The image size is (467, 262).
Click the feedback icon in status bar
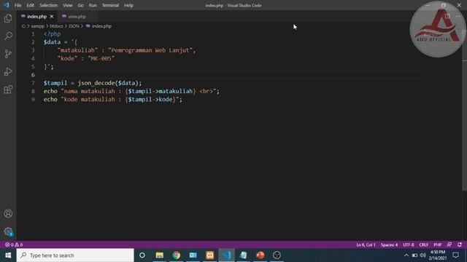(449, 245)
